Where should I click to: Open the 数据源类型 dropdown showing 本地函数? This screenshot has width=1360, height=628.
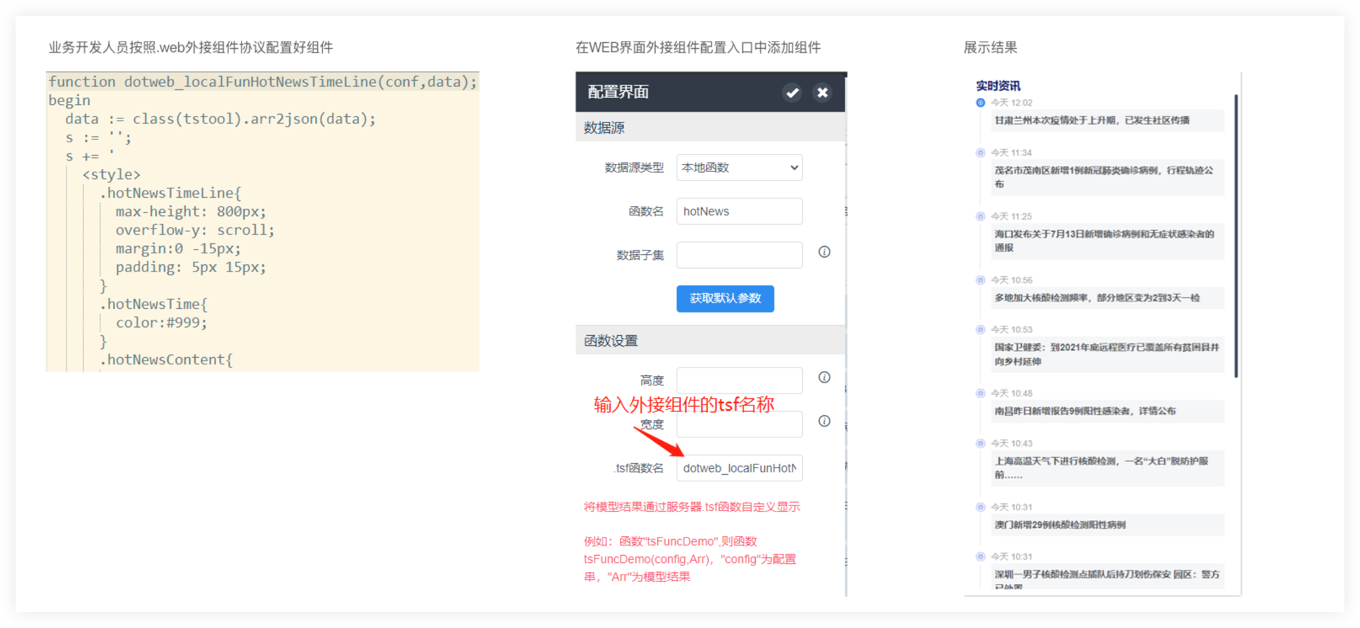(739, 168)
